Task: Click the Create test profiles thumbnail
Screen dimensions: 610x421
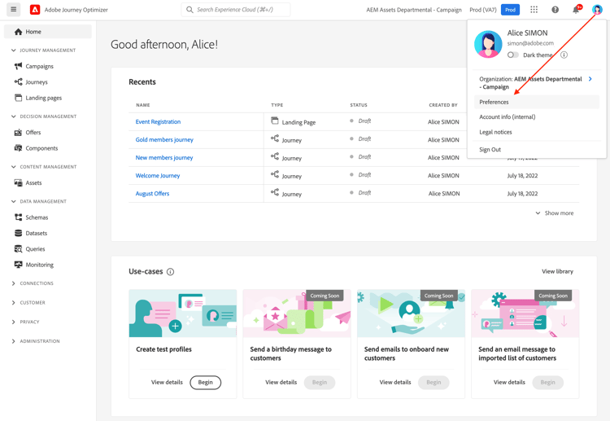Action: 183,314
